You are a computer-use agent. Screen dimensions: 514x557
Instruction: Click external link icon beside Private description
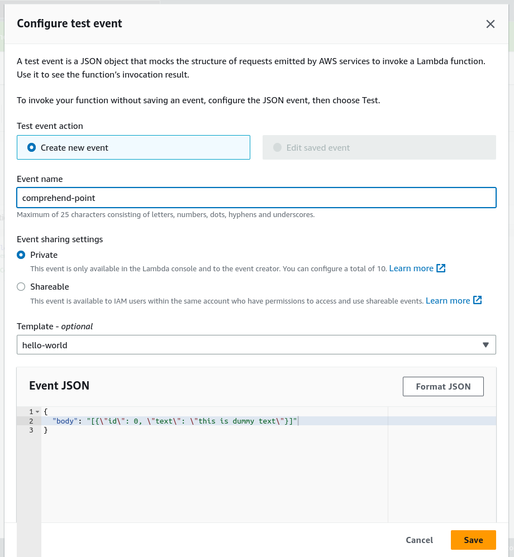441,268
